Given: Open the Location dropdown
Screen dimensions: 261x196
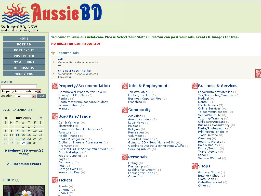Looking at the screenshot, I should pos(34,96).
